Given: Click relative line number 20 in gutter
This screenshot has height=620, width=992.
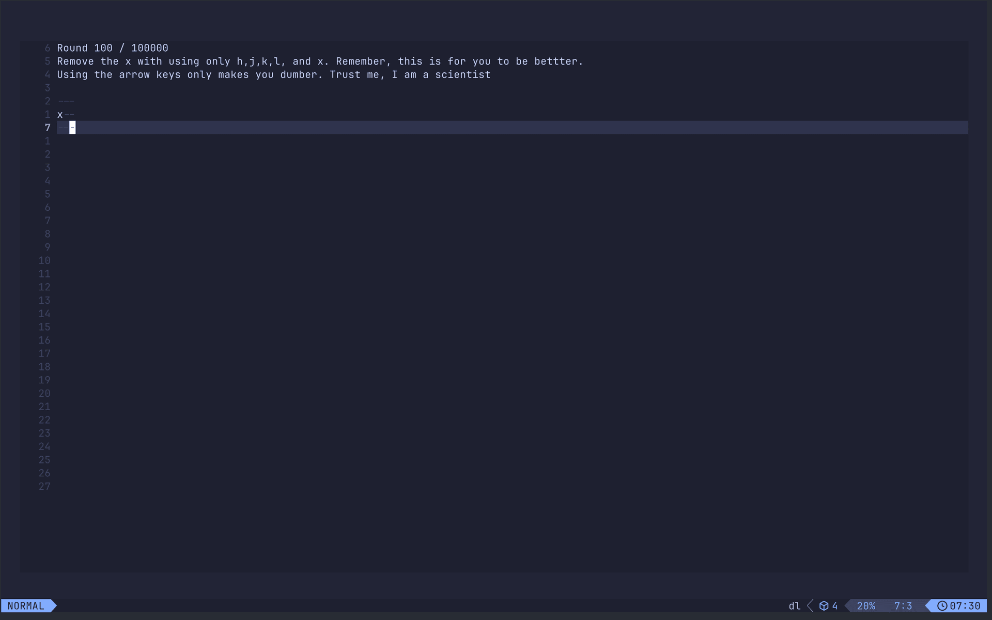Looking at the screenshot, I should [44, 394].
